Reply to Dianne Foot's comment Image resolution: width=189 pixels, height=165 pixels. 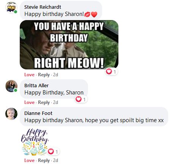tap(44, 160)
